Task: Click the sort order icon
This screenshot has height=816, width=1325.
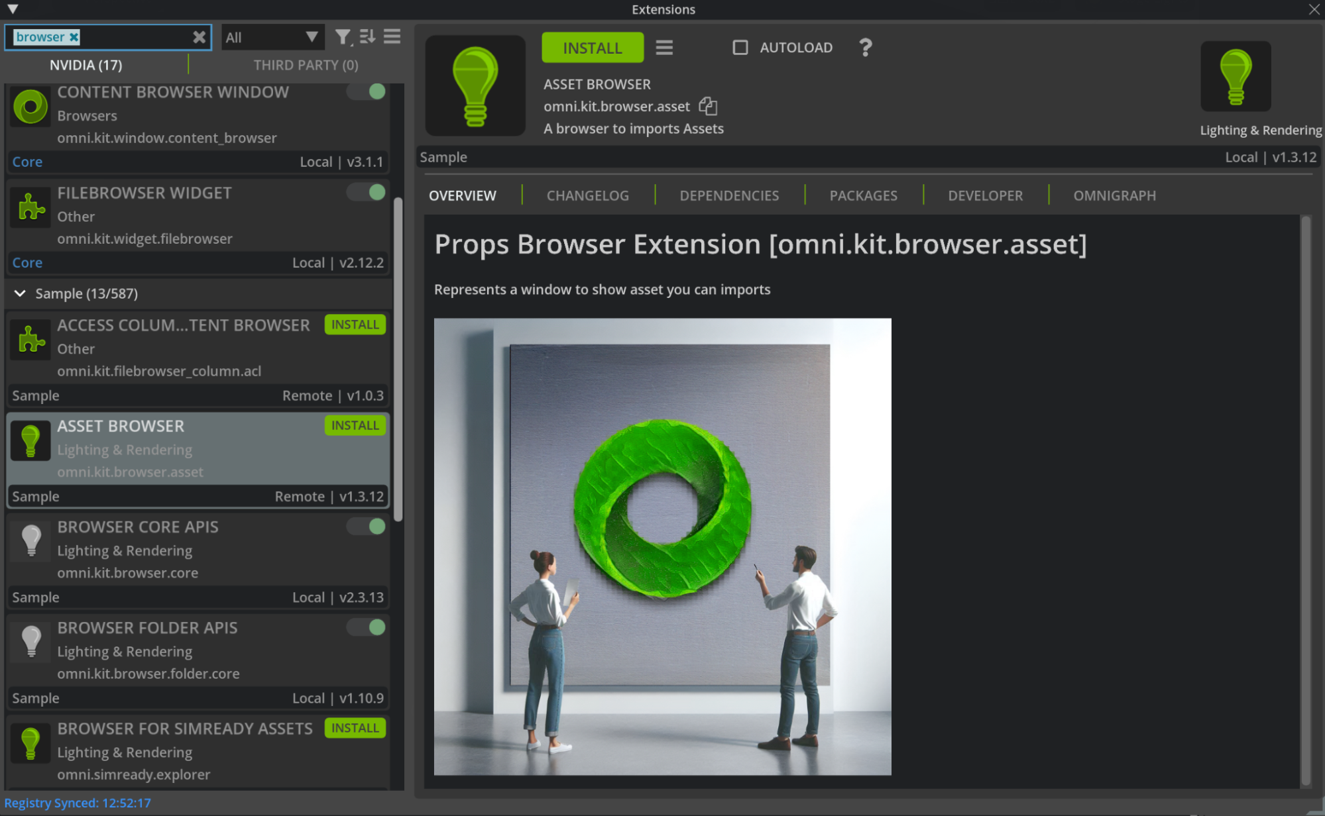Action: click(x=367, y=37)
